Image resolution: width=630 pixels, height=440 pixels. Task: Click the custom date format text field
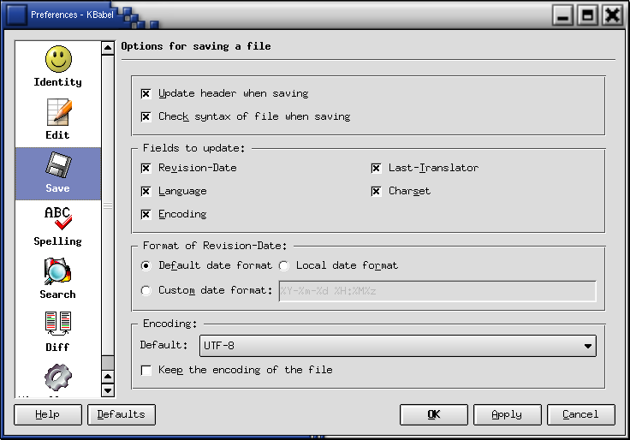tap(437, 291)
